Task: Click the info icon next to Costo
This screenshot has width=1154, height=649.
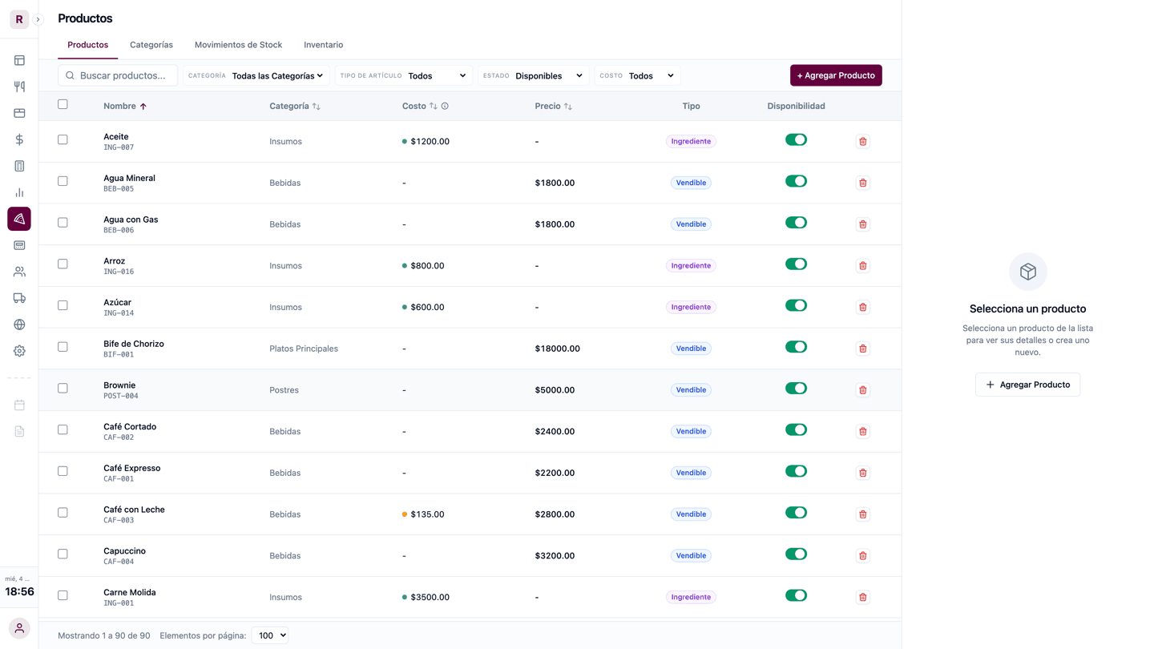Action: 445,106
